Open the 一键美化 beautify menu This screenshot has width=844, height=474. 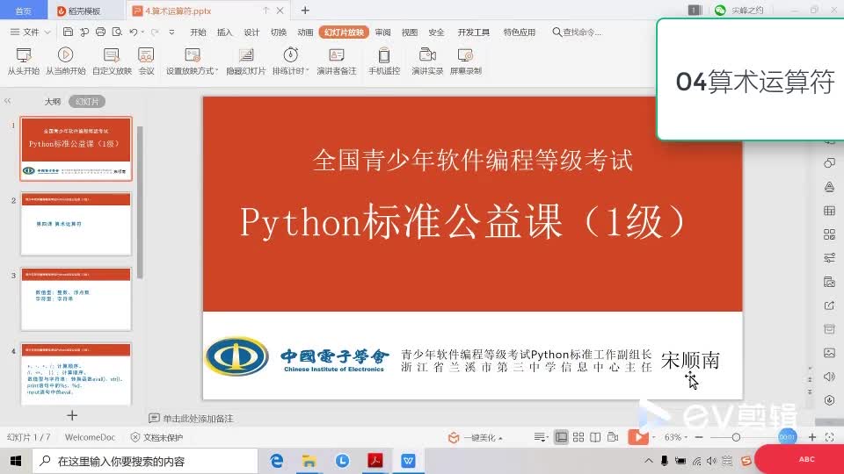[x=476, y=437]
